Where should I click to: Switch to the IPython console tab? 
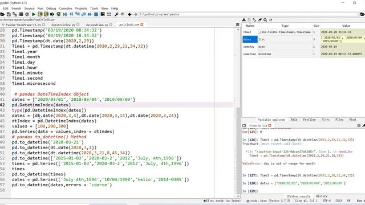(298, 196)
